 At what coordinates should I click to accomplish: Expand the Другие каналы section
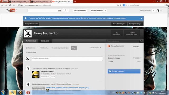pos(124,71)
